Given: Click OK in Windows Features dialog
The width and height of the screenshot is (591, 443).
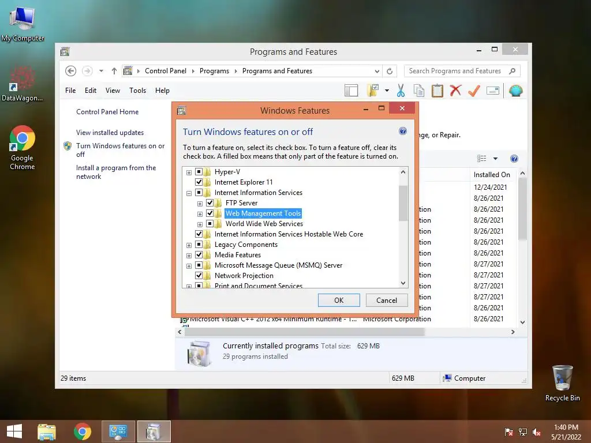Looking at the screenshot, I should click(339, 300).
